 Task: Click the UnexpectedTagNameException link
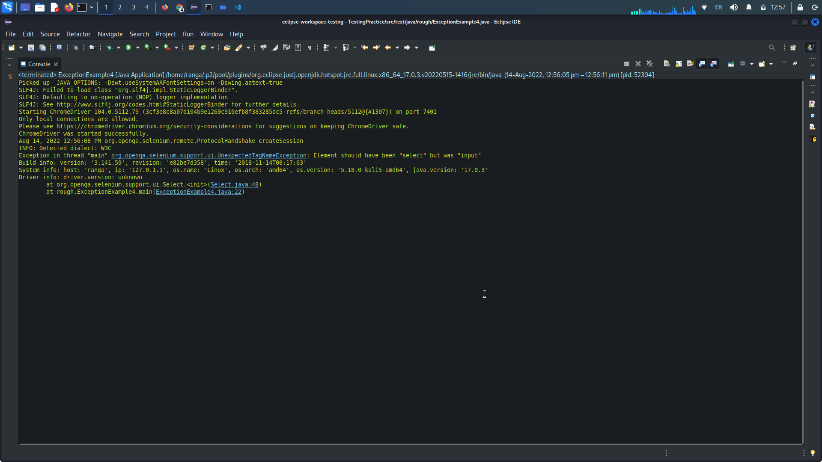tap(208, 155)
